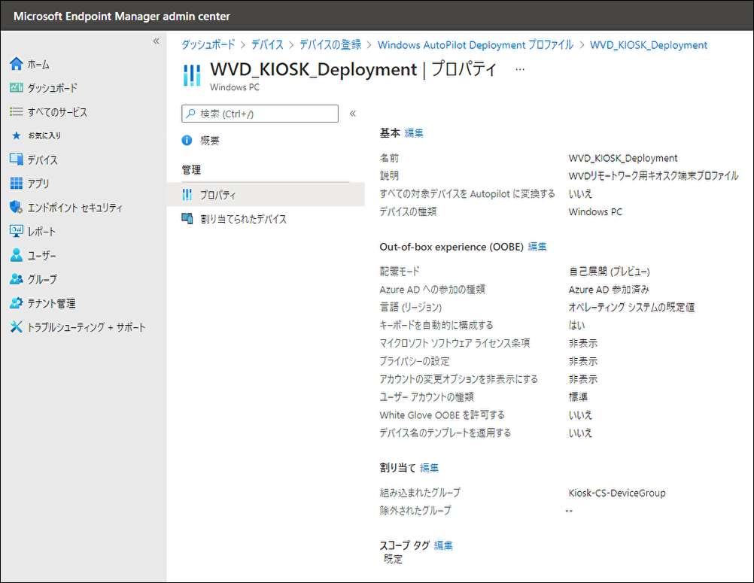
Task: Open グループ in the left navigation
Action: tap(42, 279)
